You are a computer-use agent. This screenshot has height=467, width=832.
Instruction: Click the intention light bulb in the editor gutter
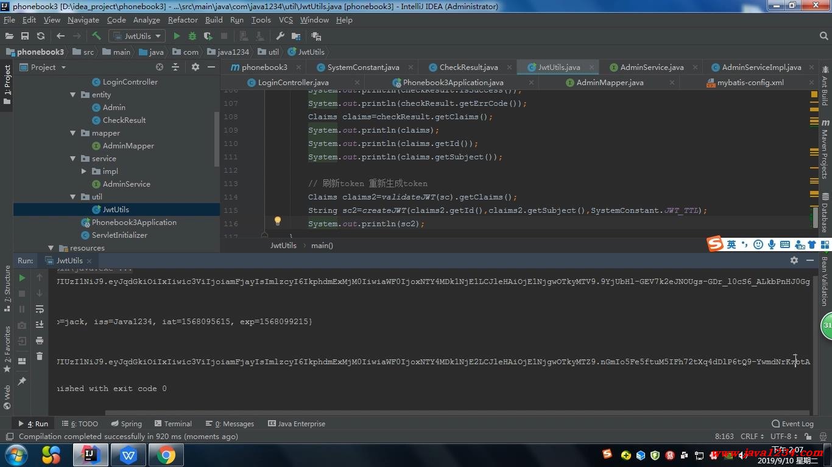coord(277,221)
